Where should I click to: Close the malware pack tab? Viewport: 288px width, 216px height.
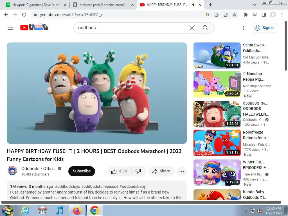(132, 5)
